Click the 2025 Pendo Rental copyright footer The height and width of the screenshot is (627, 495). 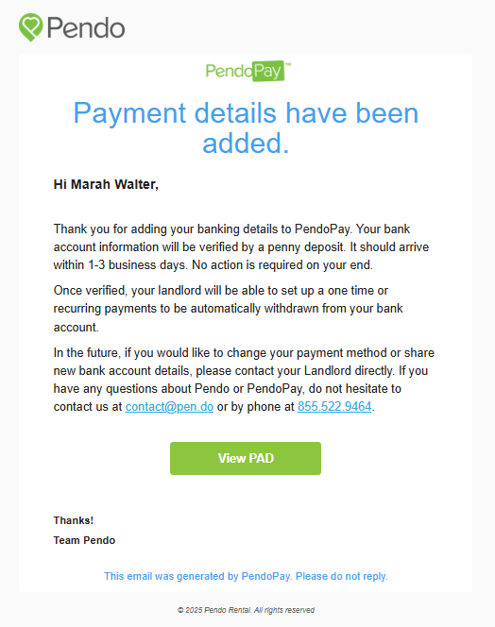[x=246, y=610]
